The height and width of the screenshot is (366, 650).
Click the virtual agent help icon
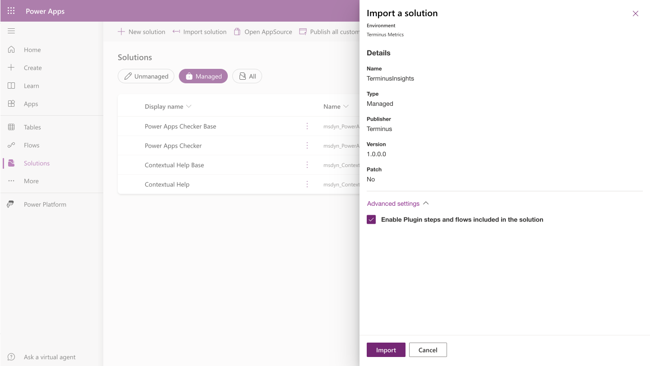click(x=11, y=357)
